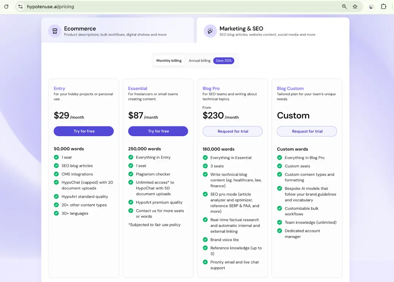Select Annual billing
The height and width of the screenshot is (282, 394).
[200, 61]
